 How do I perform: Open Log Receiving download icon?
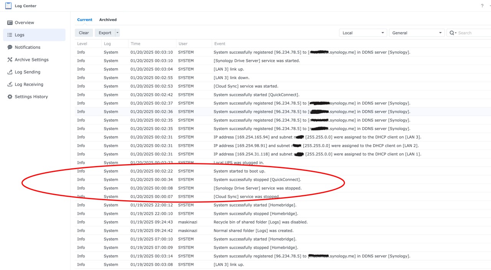point(10,84)
